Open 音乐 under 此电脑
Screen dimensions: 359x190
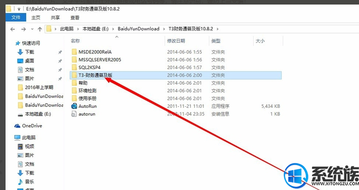[x=30, y=182]
